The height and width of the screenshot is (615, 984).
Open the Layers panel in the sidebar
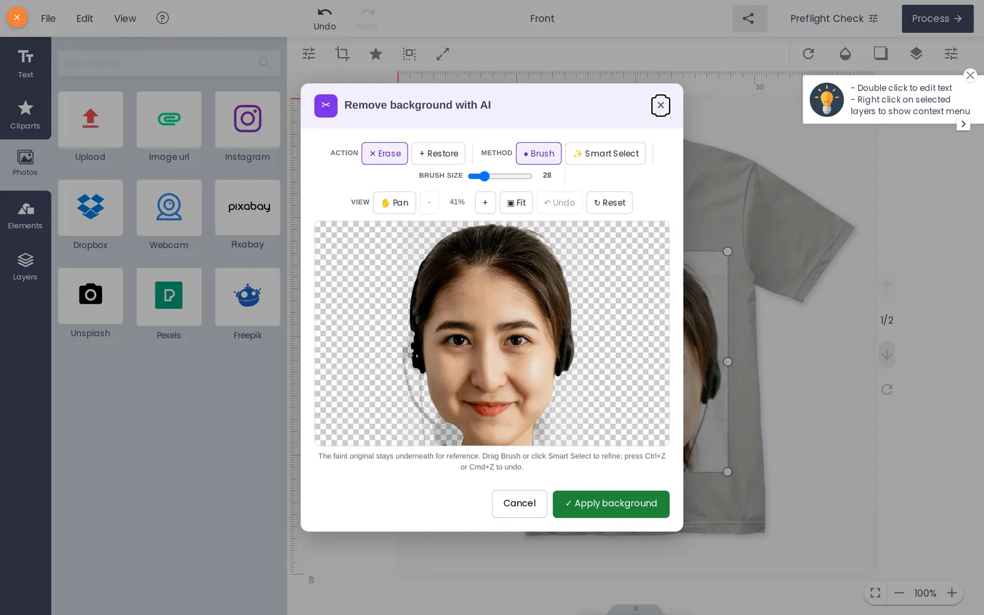coord(25,267)
